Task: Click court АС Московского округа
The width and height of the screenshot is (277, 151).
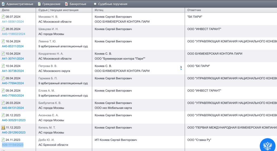Action: point(54,71)
